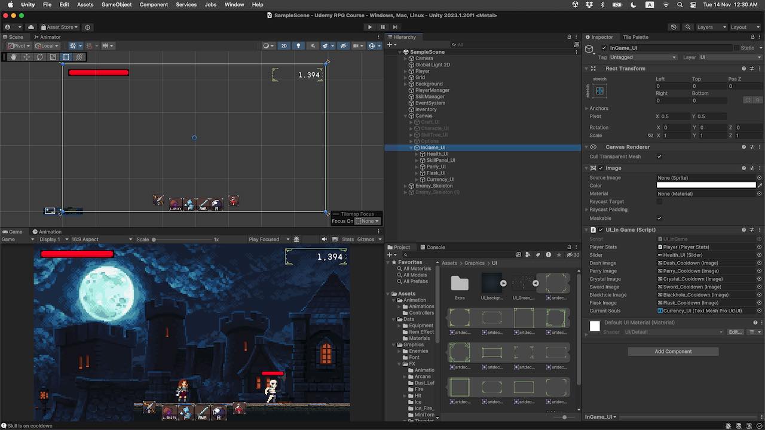This screenshot has height=430, width=765.
Task: Collapse the InGame_UI hierarchy node
Action: [x=411, y=148]
